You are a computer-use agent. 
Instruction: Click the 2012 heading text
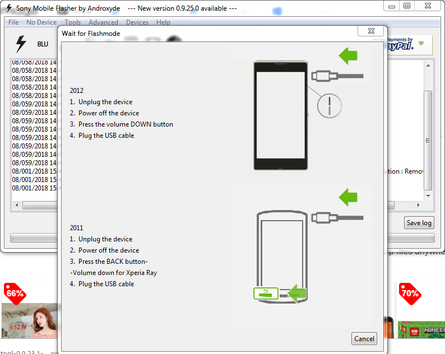pos(77,91)
